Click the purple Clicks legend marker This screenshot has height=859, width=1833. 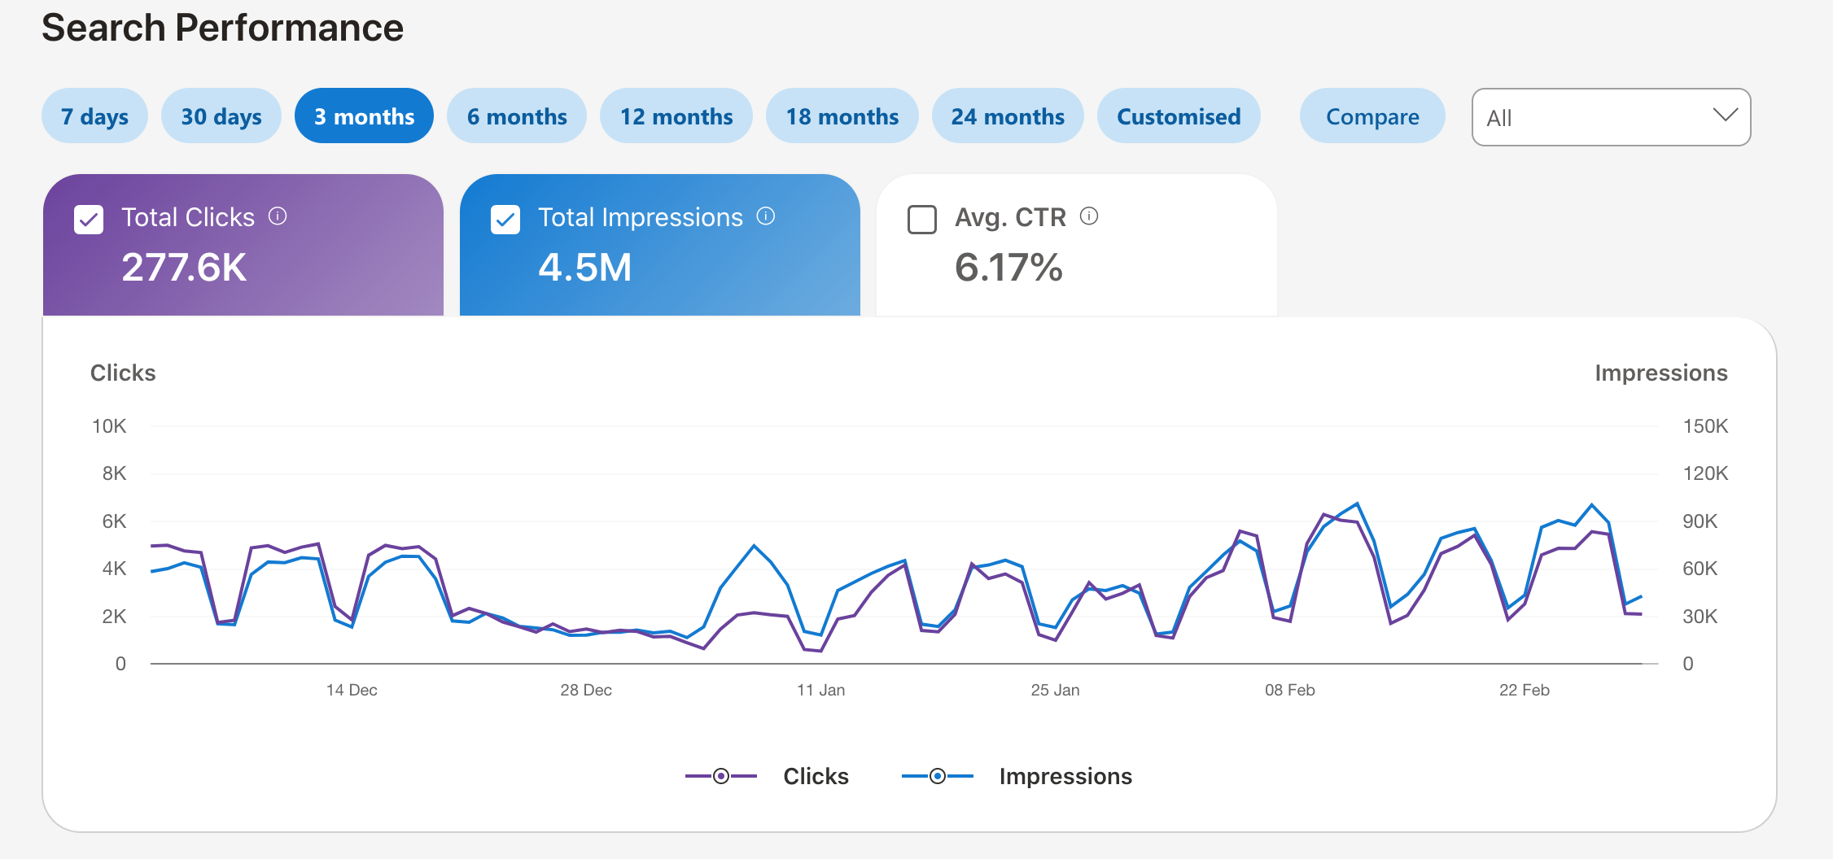721,776
